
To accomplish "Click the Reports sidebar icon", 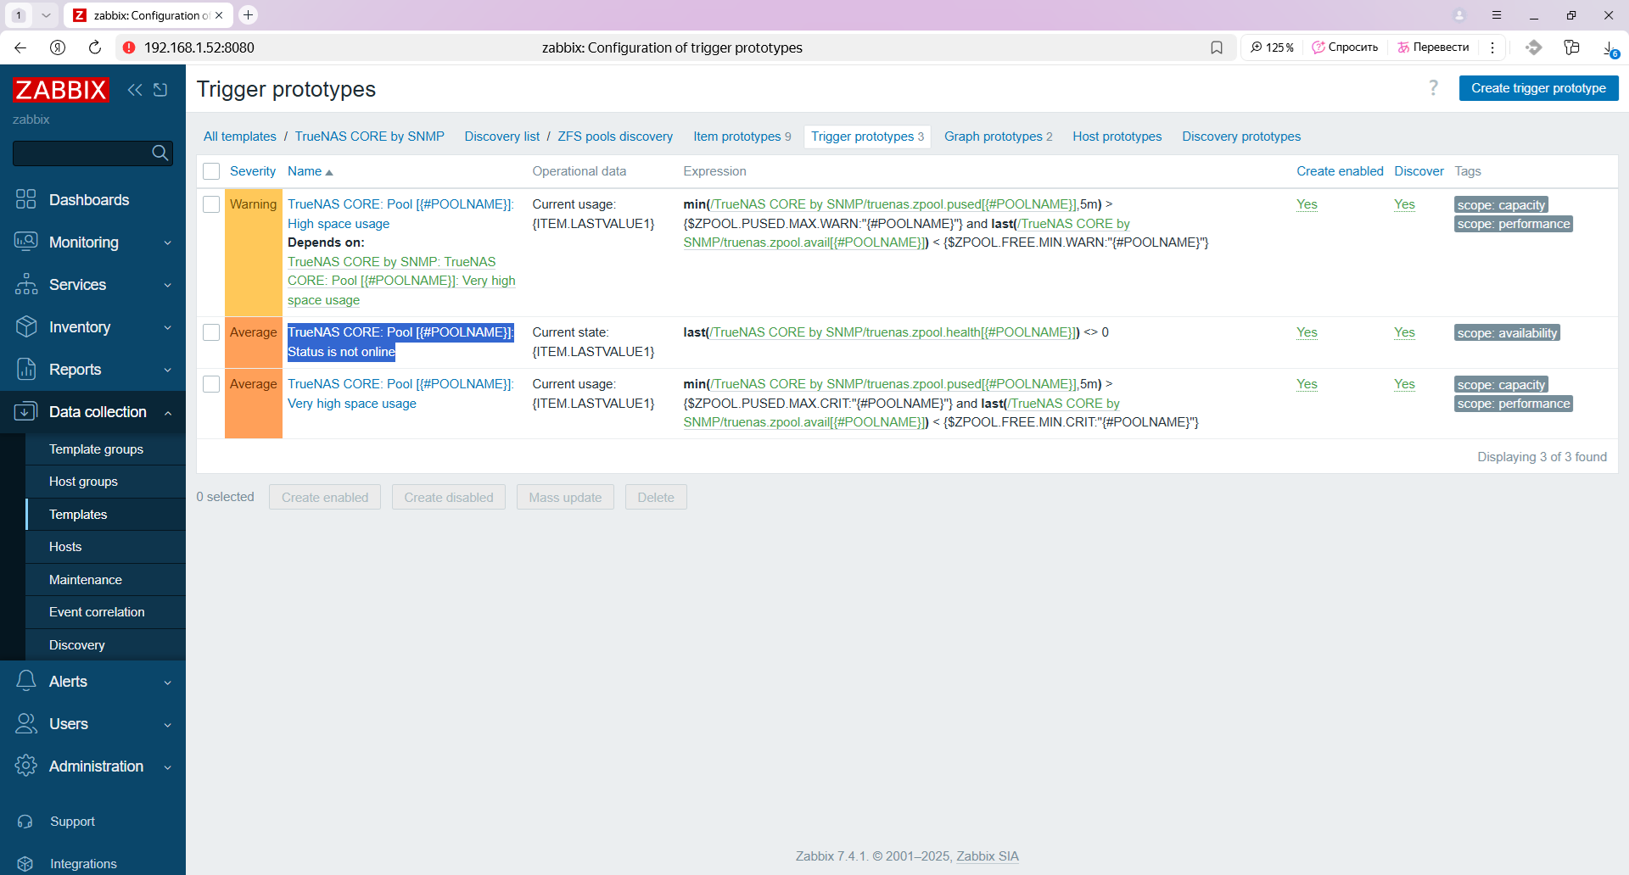I will point(26,369).
